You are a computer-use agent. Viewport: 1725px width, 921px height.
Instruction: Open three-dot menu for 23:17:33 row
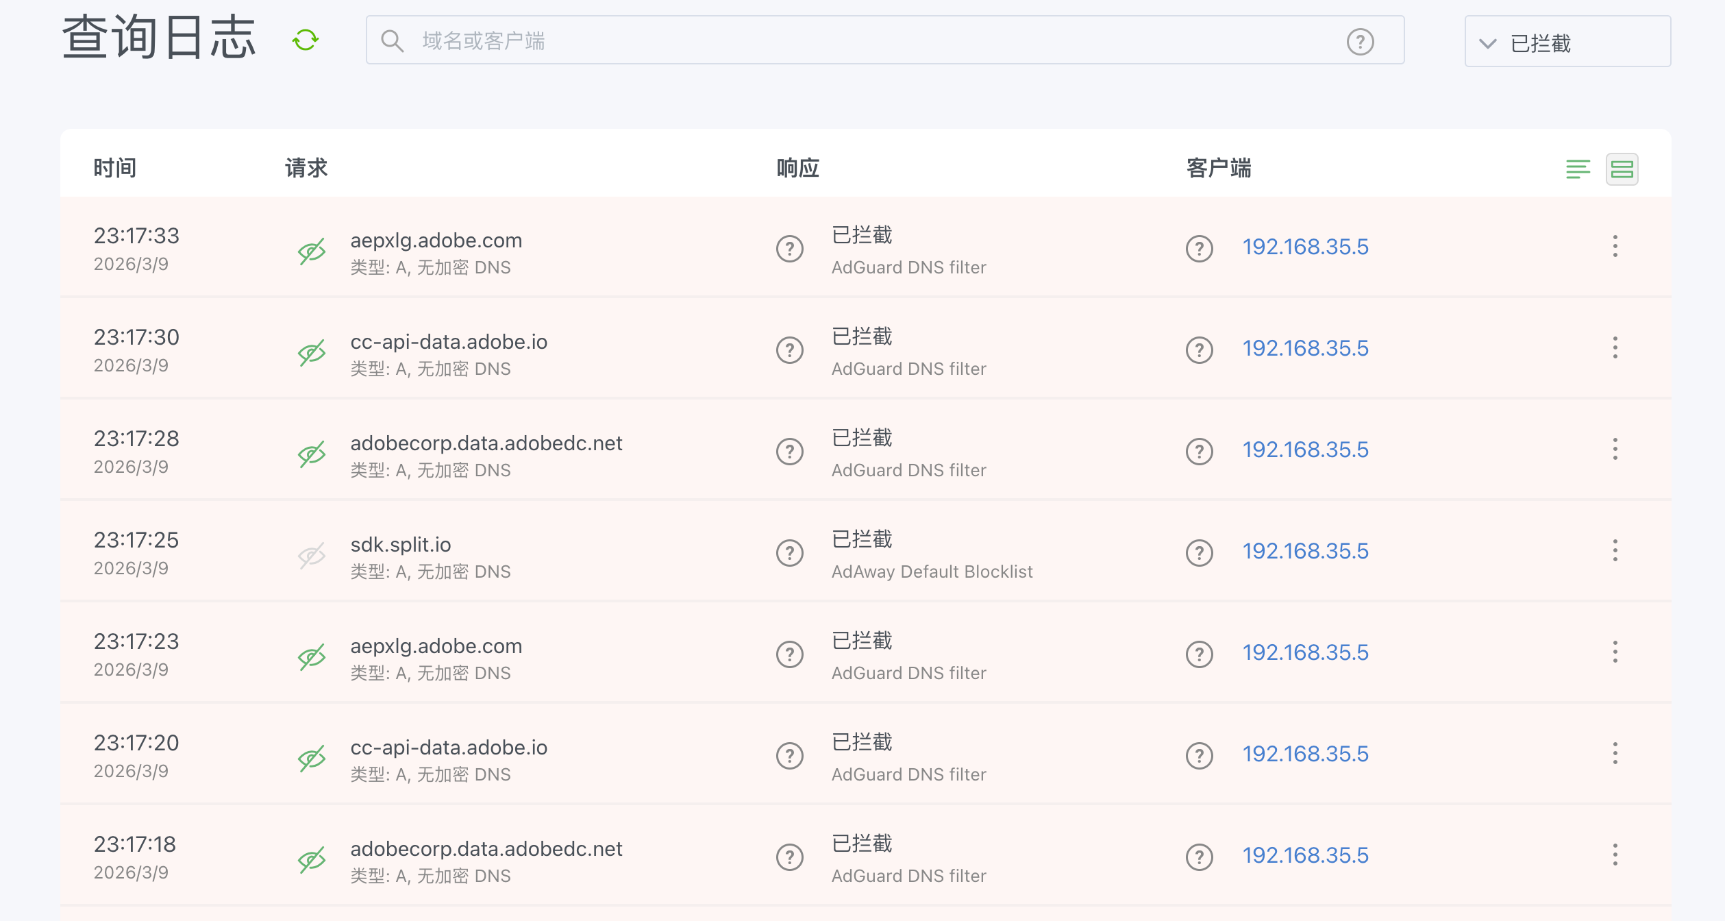[1615, 247]
